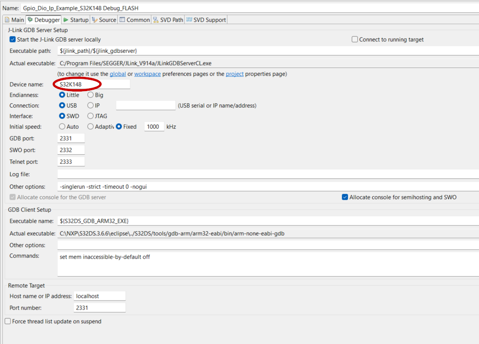The width and height of the screenshot is (479, 344).
Task: Open the project properties link
Action: [235, 74]
